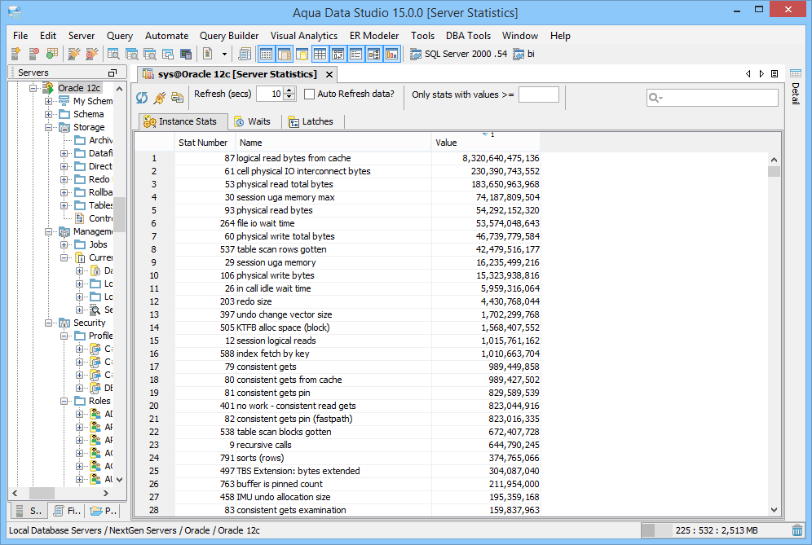Click the bi server shortcut button
This screenshot has height=545, width=812.
click(x=524, y=54)
